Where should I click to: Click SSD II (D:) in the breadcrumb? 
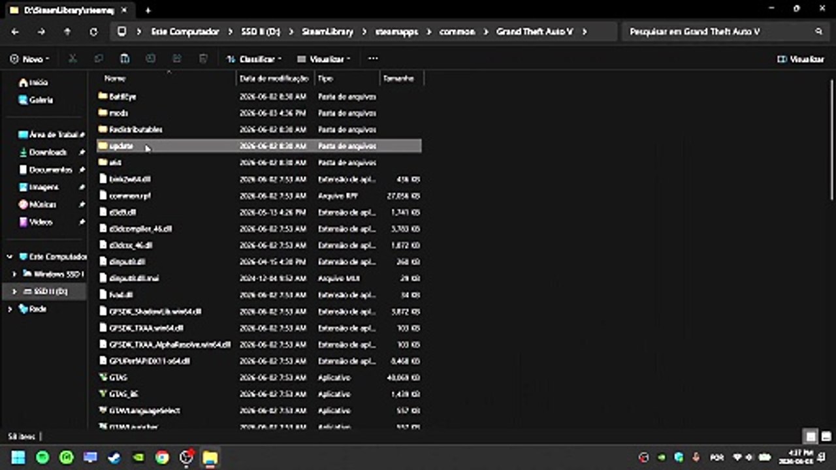261,31
